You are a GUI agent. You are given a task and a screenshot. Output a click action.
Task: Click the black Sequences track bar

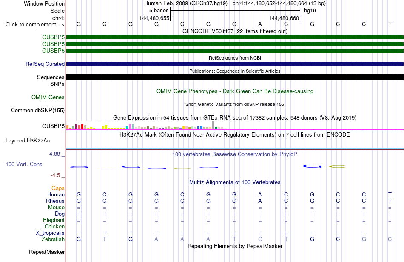(x=235, y=77)
